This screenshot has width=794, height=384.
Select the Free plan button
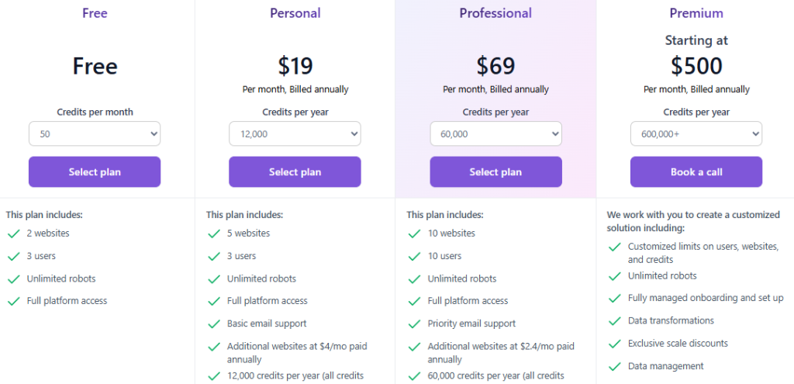[x=95, y=172]
